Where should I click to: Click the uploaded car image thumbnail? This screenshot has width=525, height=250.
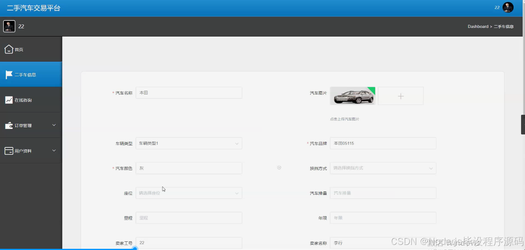(x=353, y=96)
